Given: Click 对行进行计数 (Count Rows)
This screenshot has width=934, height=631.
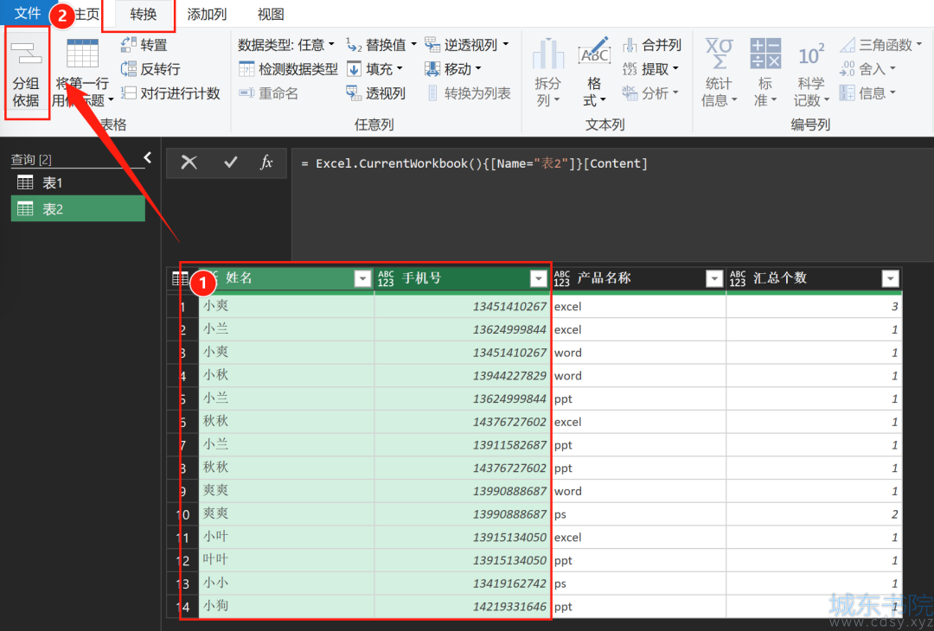Looking at the screenshot, I should [170, 92].
